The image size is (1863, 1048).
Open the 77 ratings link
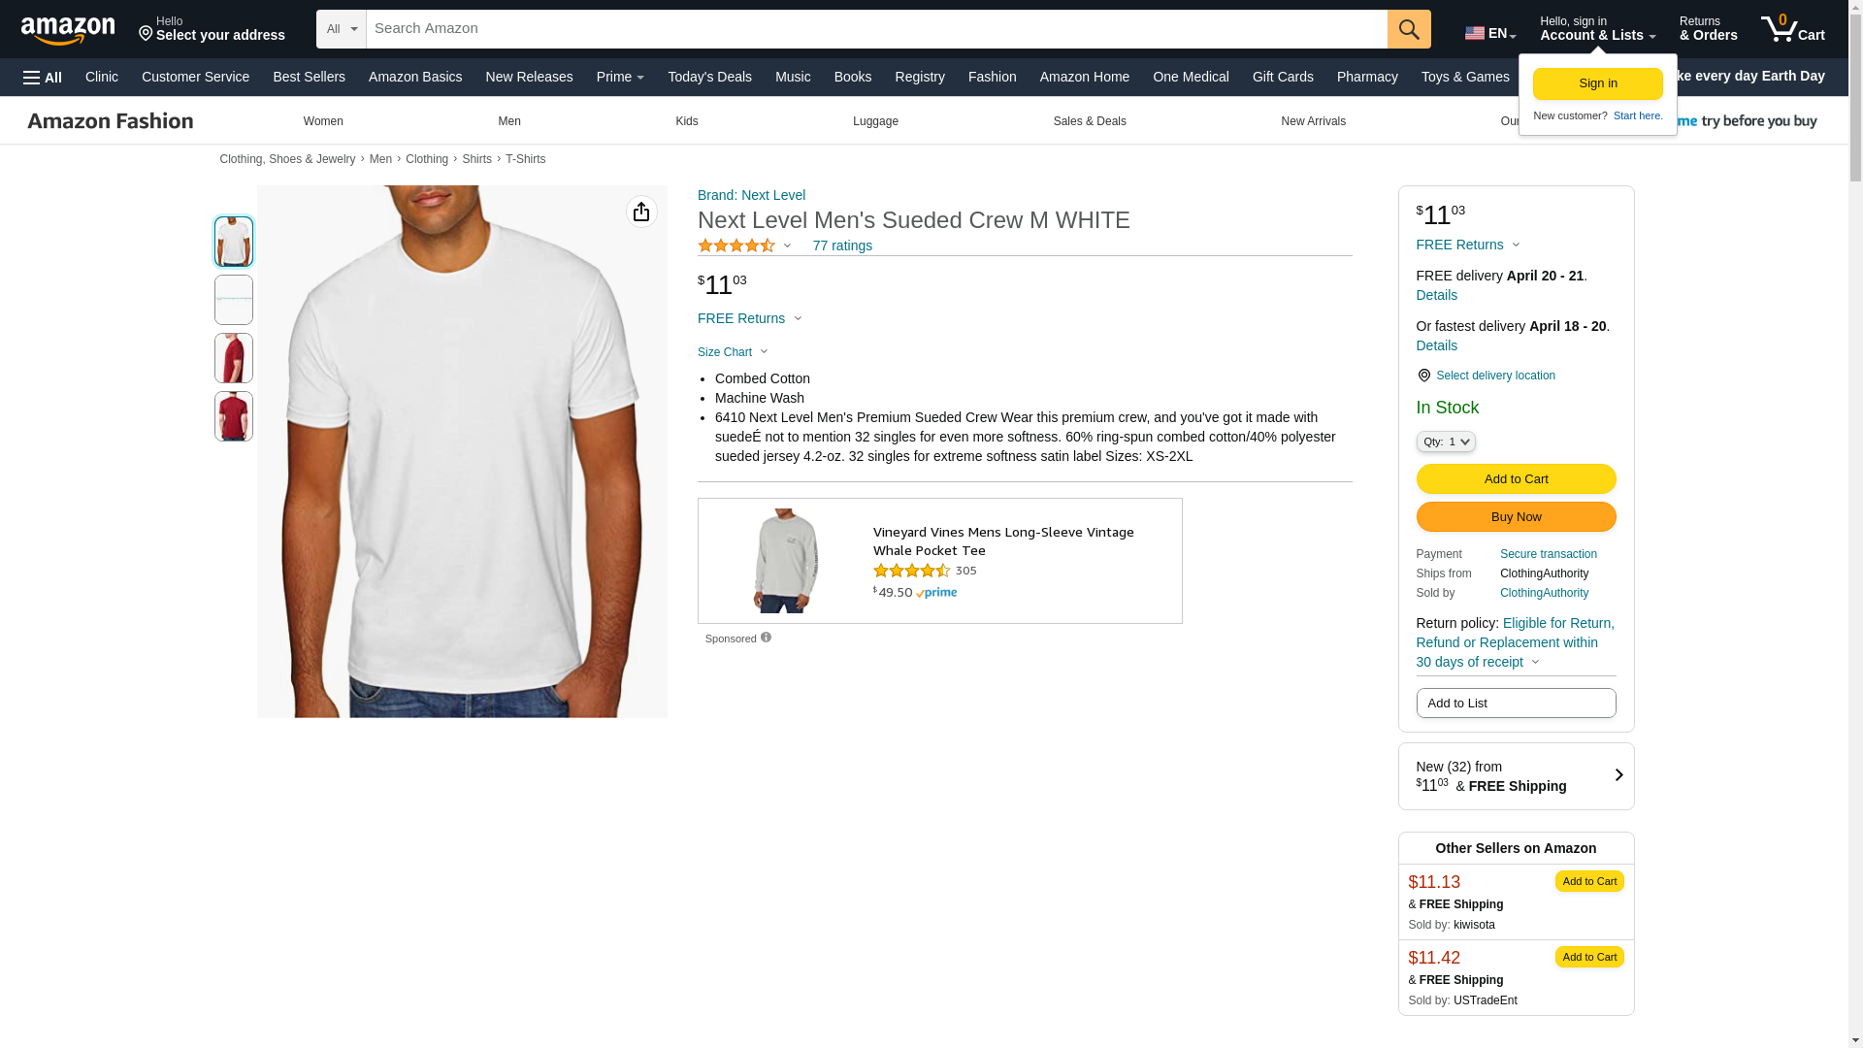842,246
